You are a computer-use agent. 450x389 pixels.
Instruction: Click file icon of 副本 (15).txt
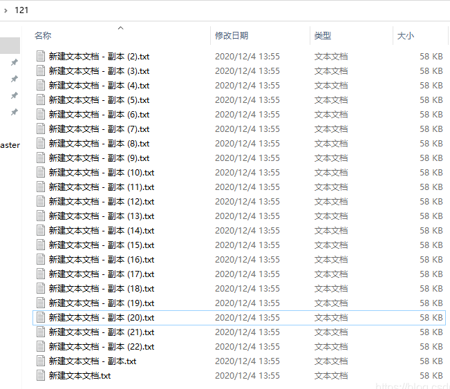[x=41, y=245]
